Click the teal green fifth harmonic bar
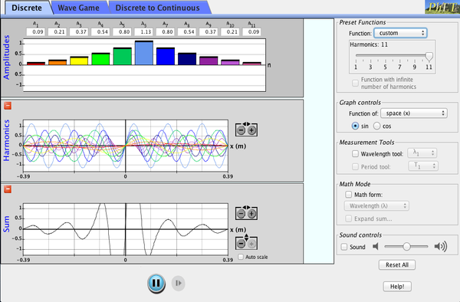This screenshot has width=460, height=302. tap(123, 56)
